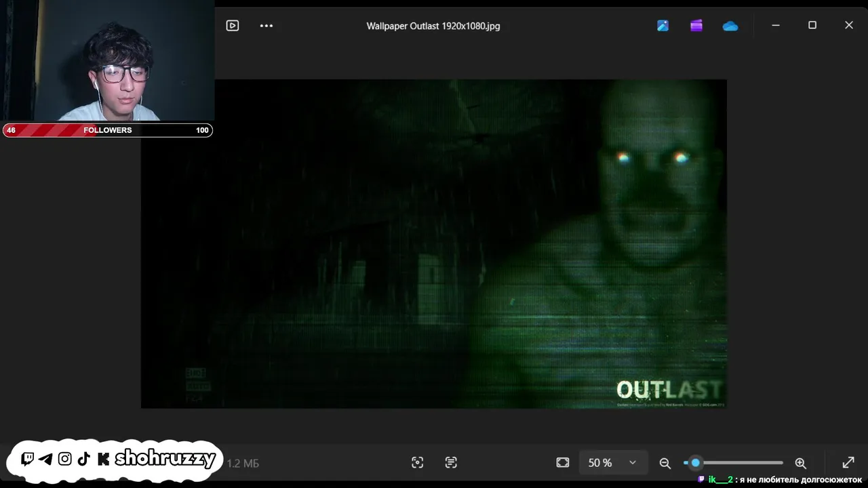
Task: Click the webcam feed of the streamer
Action: [107, 60]
